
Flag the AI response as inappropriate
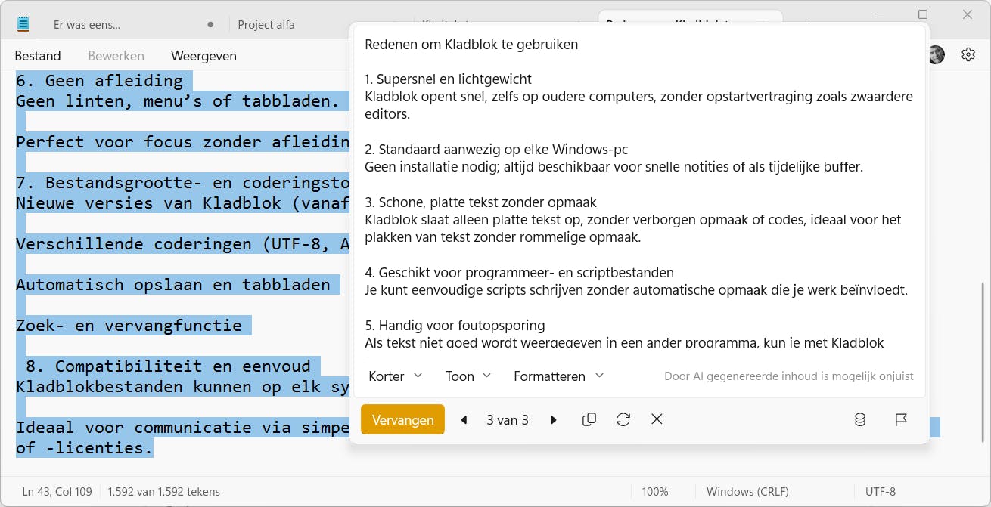[901, 419]
